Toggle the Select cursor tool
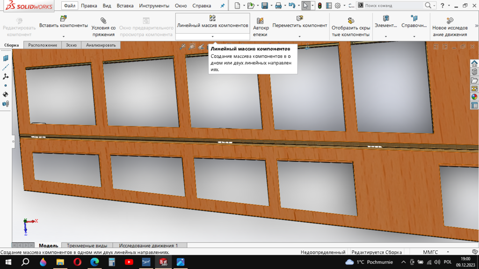Viewport: 479px width, 269px height. point(305,6)
